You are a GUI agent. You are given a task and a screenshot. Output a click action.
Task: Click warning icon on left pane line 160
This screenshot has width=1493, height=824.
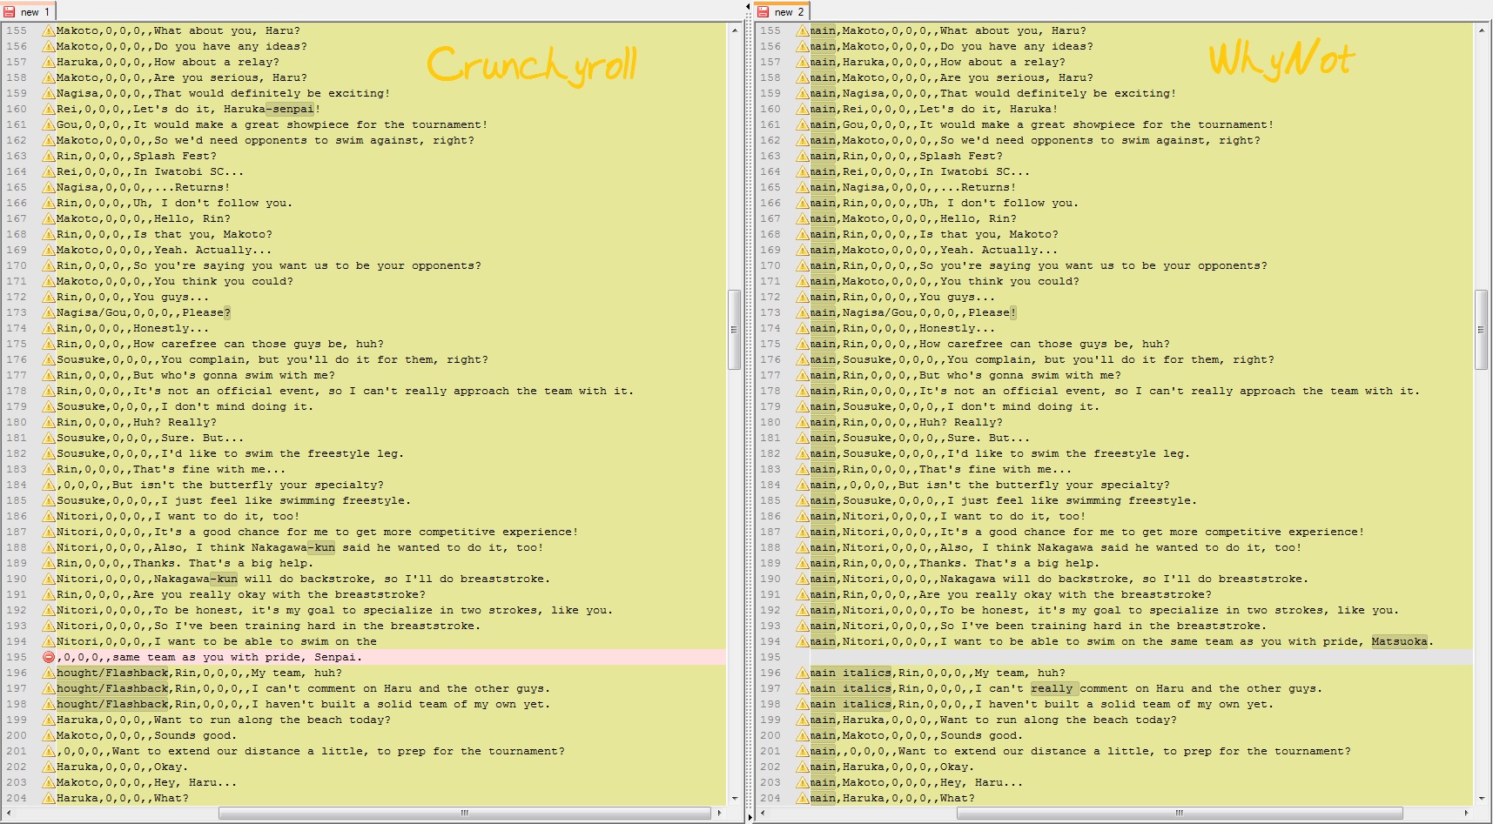click(49, 109)
